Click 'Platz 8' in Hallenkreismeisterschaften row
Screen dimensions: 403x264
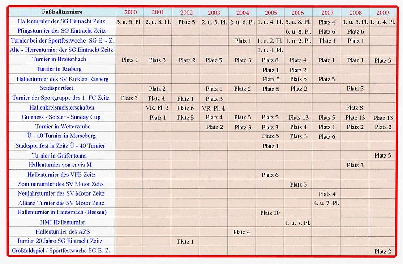click(355, 108)
